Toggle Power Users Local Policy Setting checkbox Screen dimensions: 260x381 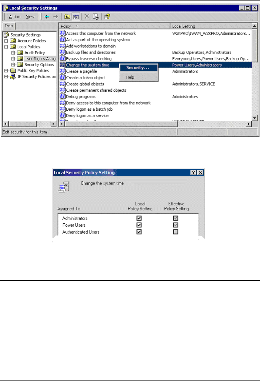139,225
